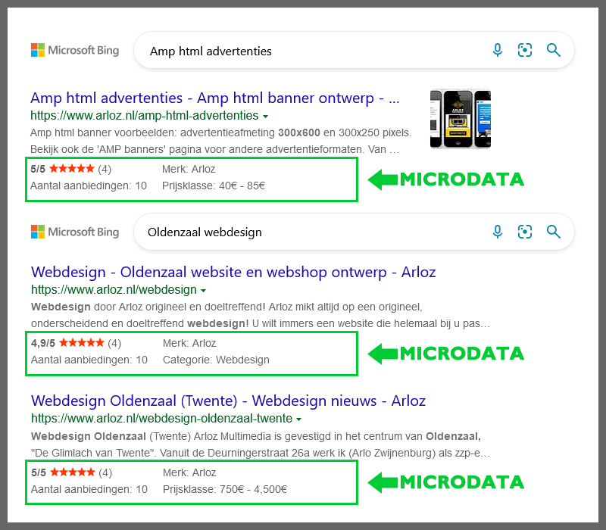Image resolution: width=606 pixels, height=530 pixels.
Task: Expand dropdown arrow next to webdesign-oldenzaal-twente URL
Action: coord(298,419)
